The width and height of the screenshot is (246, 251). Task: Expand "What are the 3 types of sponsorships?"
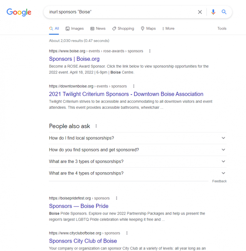[223, 161]
